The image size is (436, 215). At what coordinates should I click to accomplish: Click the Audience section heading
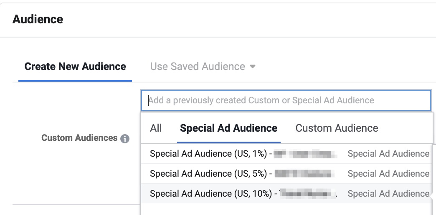pyautogui.click(x=38, y=19)
